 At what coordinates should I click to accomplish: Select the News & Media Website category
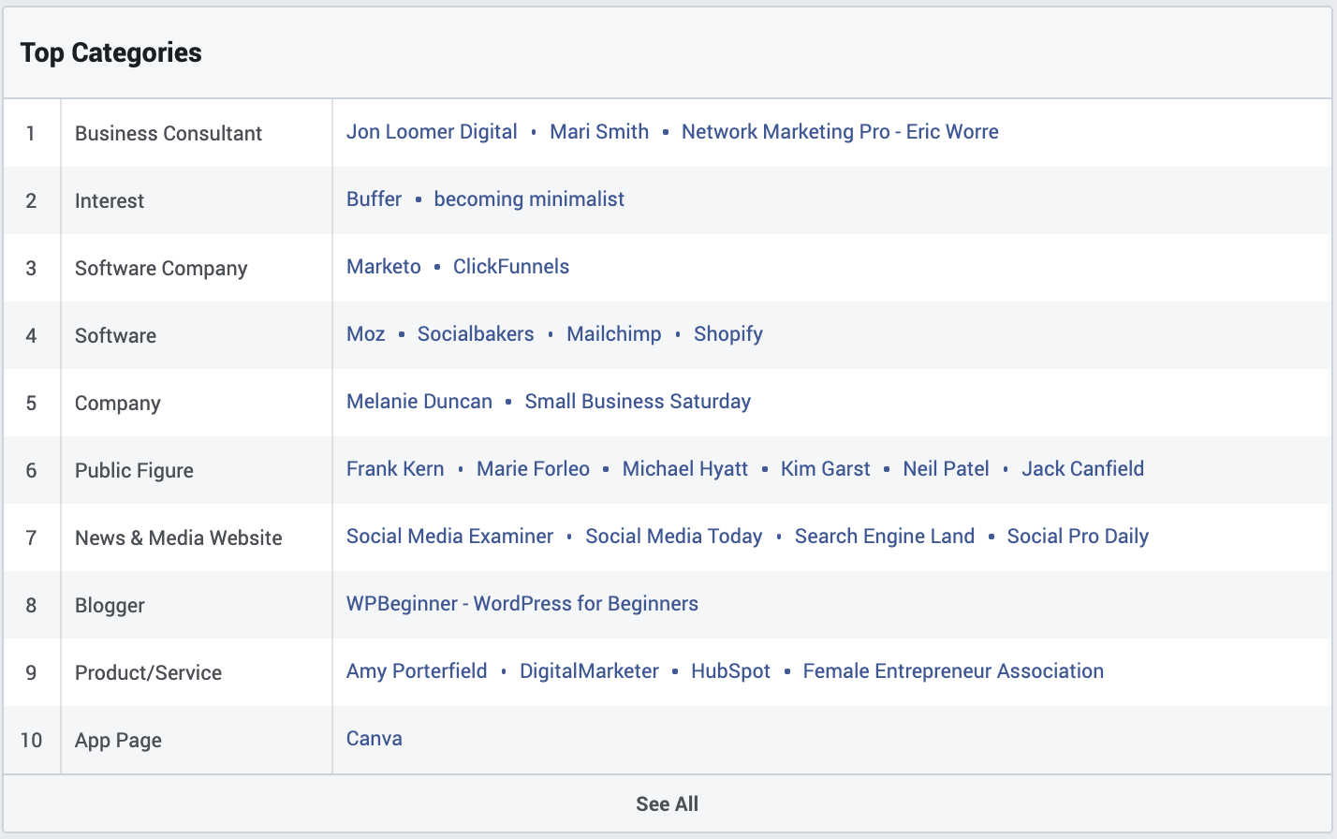tap(179, 538)
